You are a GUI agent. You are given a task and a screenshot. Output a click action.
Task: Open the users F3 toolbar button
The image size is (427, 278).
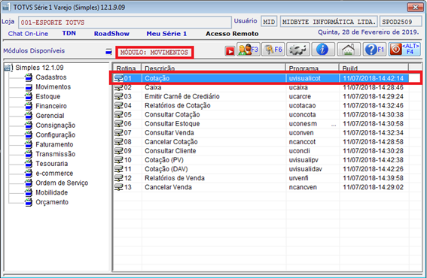point(249,50)
